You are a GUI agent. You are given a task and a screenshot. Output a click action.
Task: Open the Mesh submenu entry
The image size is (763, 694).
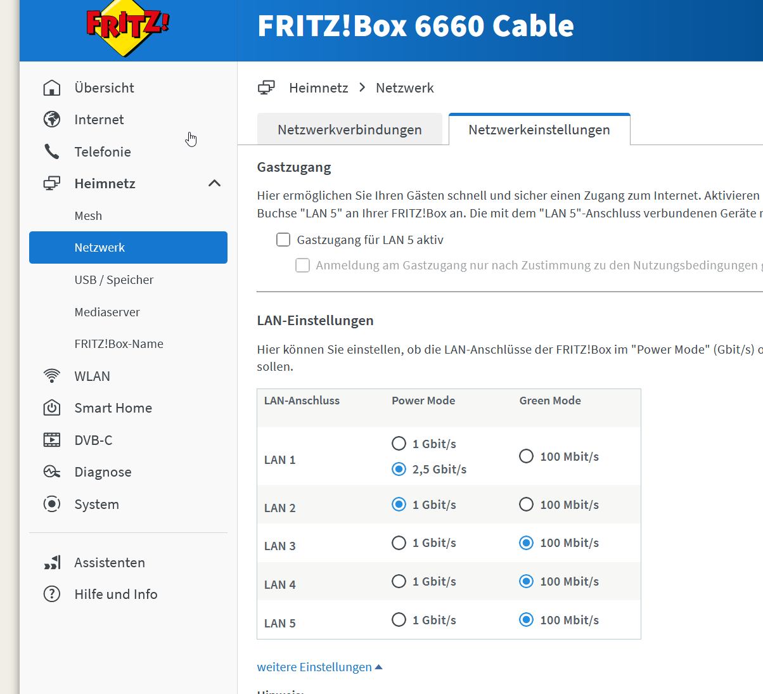pyautogui.click(x=88, y=215)
